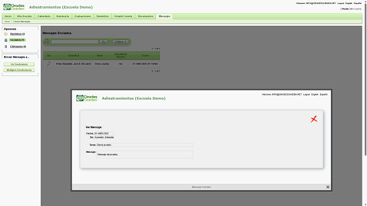This screenshot has height=206, width=367.
Task: Sort by the Ver column header
Action: click(x=49, y=56)
